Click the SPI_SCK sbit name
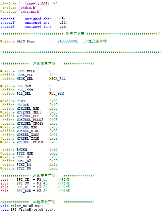The image size is (164, 213). [24, 191]
